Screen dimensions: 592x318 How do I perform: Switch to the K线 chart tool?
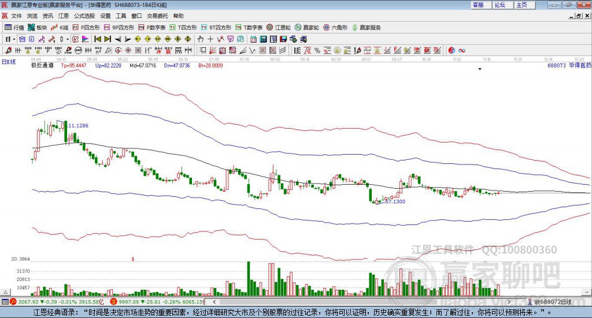[61, 27]
